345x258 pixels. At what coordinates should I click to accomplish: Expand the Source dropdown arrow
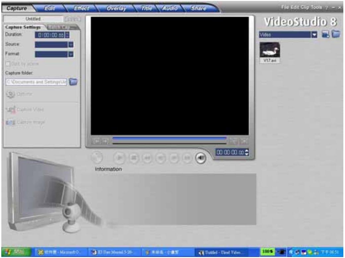71,45
